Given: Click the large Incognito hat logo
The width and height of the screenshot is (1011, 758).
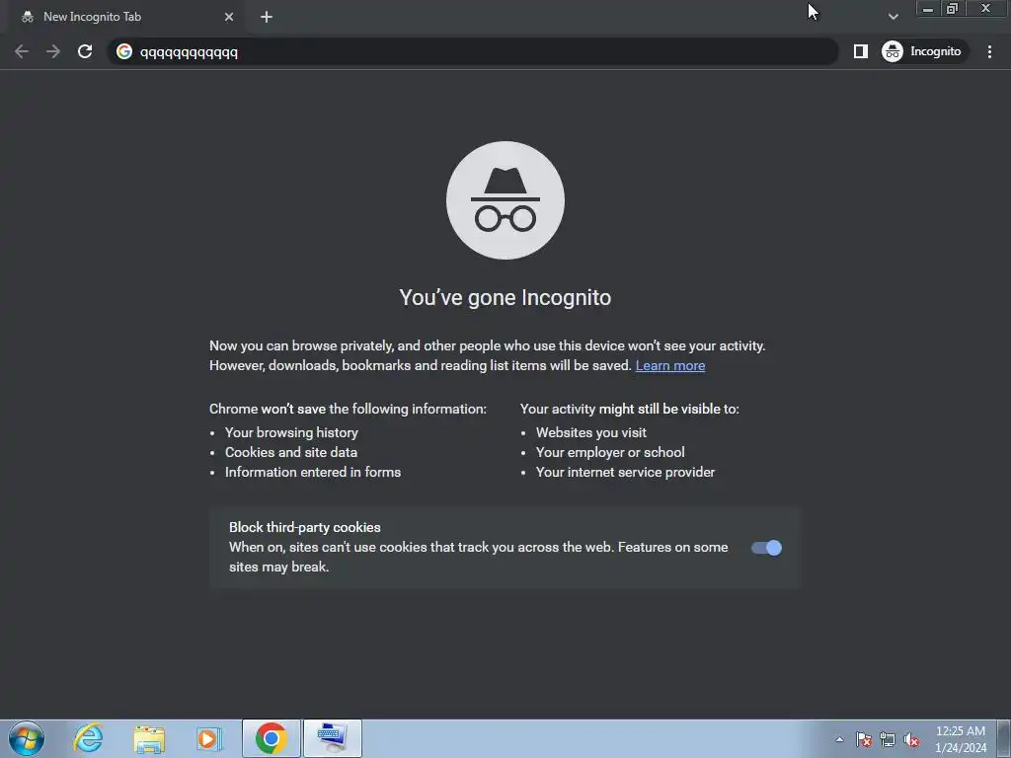Looking at the screenshot, I should 505,200.
